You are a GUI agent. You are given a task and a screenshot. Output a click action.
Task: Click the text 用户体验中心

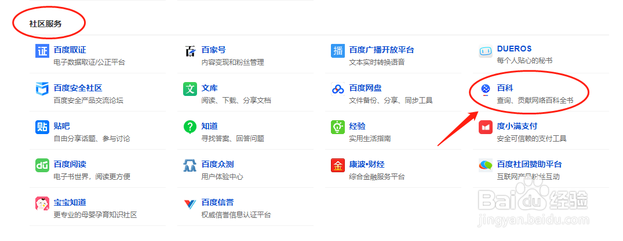tap(222, 176)
